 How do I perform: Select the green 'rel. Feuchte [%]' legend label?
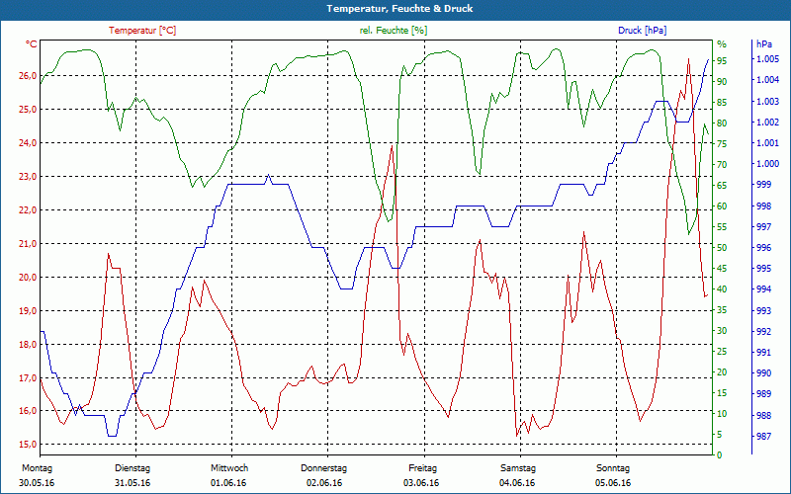click(394, 31)
